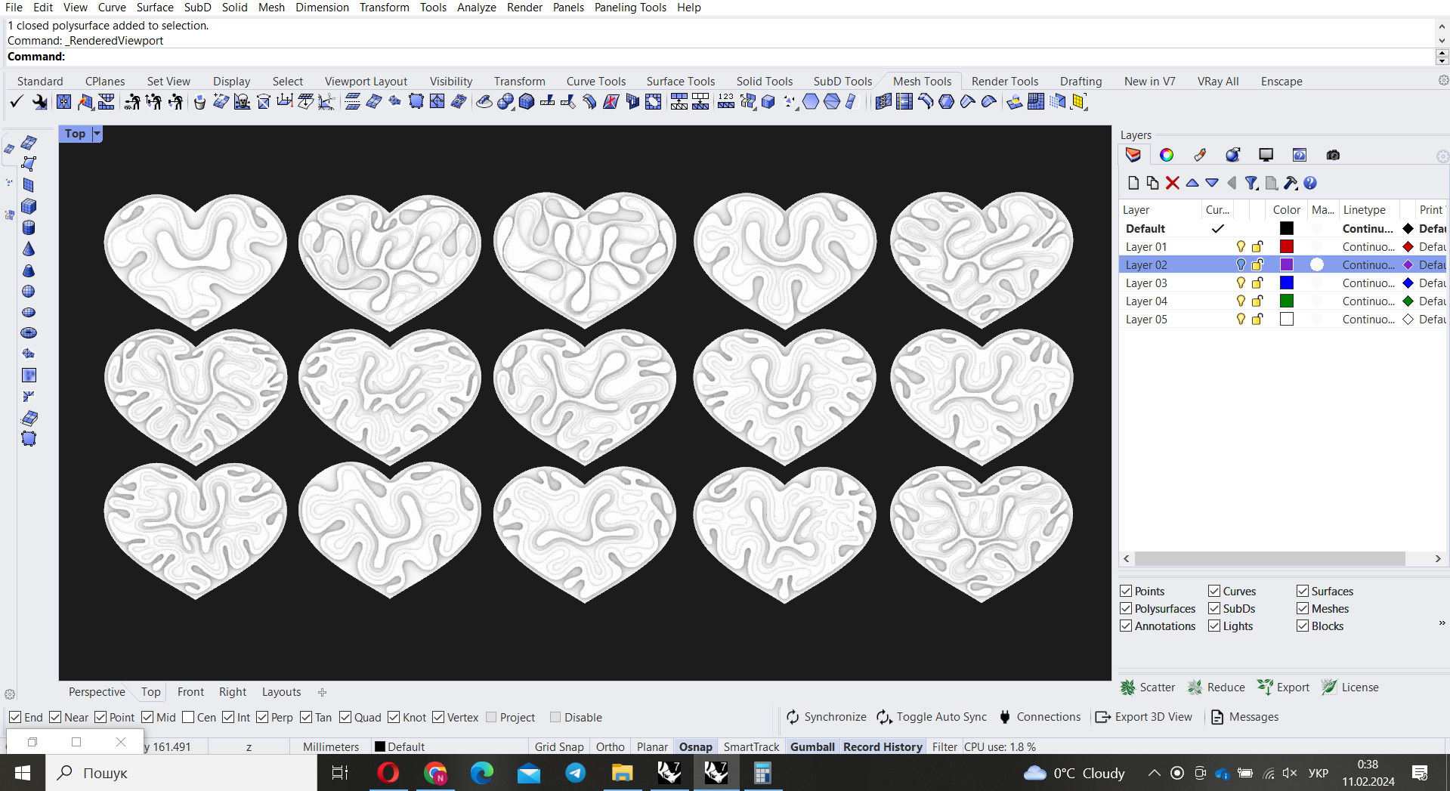Open the camera Named Views panel tab icon

click(1333, 155)
